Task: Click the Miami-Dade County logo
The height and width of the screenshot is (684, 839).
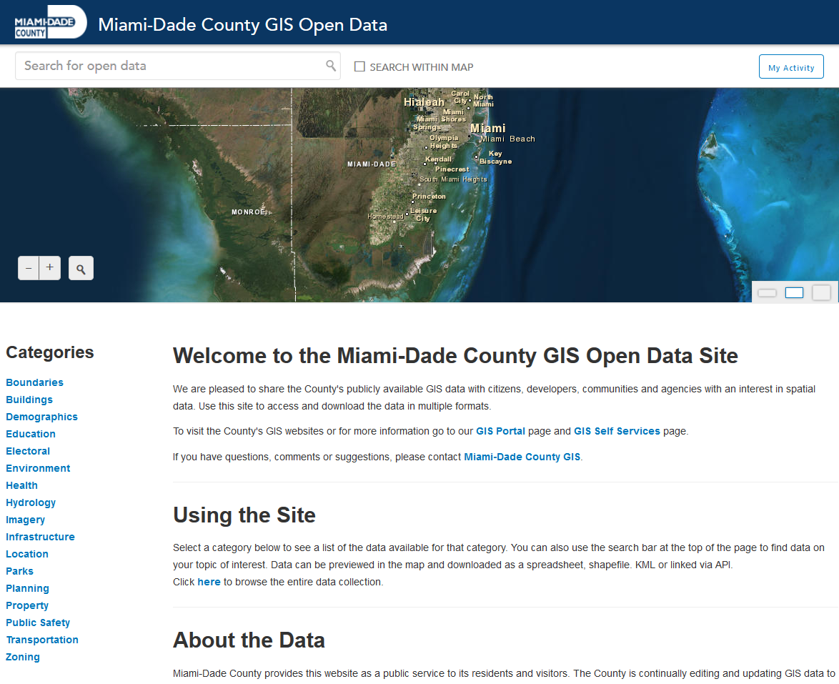Action: pos(49,22)
